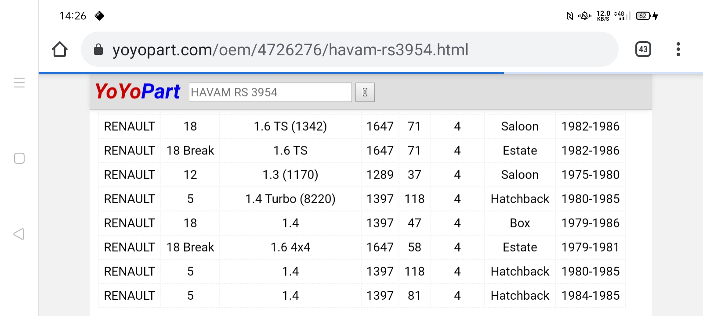This screenshot has height=316, width=703.
Task: Tap the battery indicator in status bar
Action: 643,16
